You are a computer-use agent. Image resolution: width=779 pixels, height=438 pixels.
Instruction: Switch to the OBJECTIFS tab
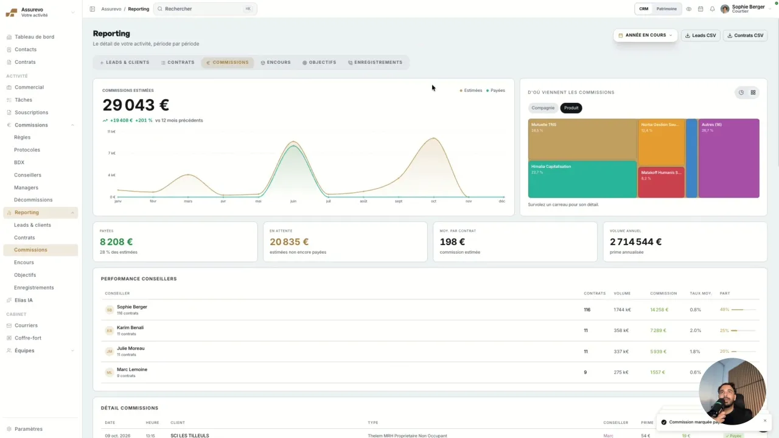[320, 63]
